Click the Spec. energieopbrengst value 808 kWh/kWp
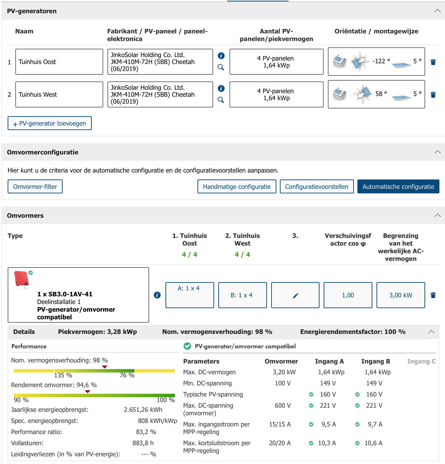 [157, 421]
